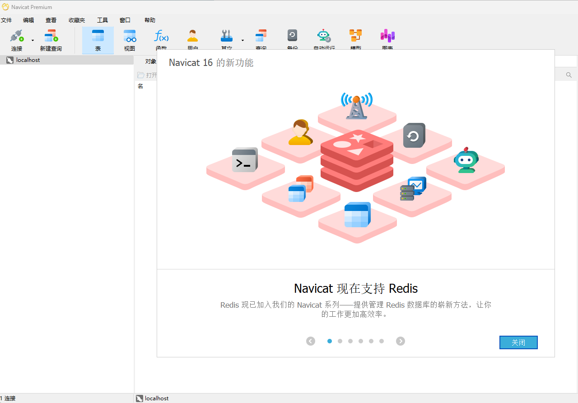Open the 收藏夹 menu
The image size is (578, 403).
tap(77, 20)
